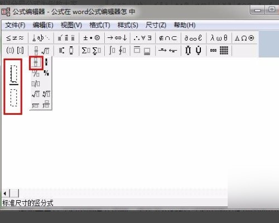Open the 帮助(H) menu
Screen dimensions: 279x223
(185, 25)
